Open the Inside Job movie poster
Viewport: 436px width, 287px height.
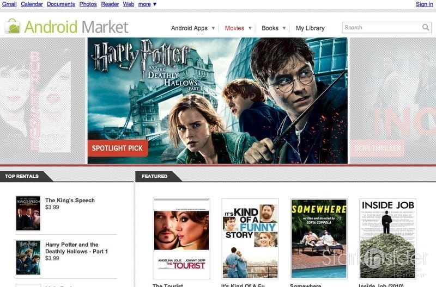pos(387,239)
